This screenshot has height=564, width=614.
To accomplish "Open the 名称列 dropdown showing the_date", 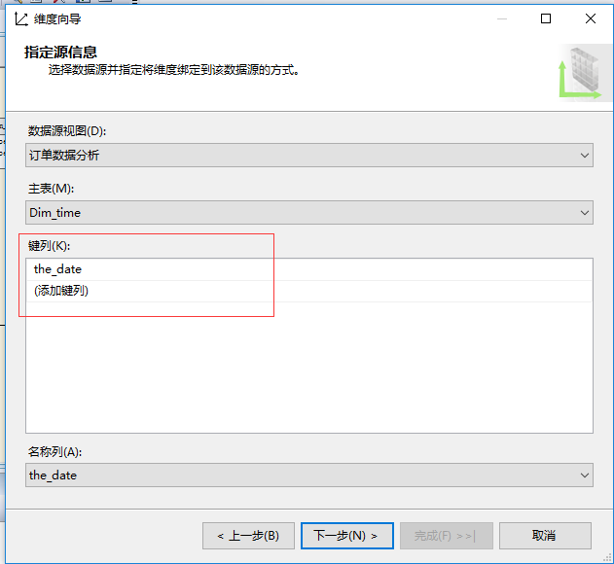I will (309, 476).
